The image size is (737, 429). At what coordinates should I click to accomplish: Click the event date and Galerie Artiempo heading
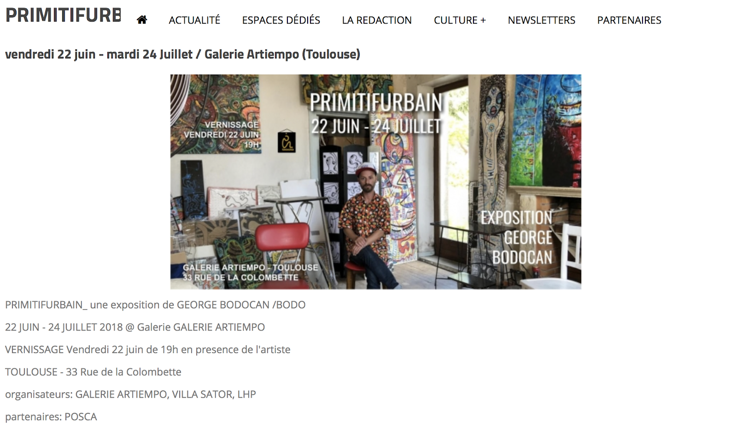[182, 54]
